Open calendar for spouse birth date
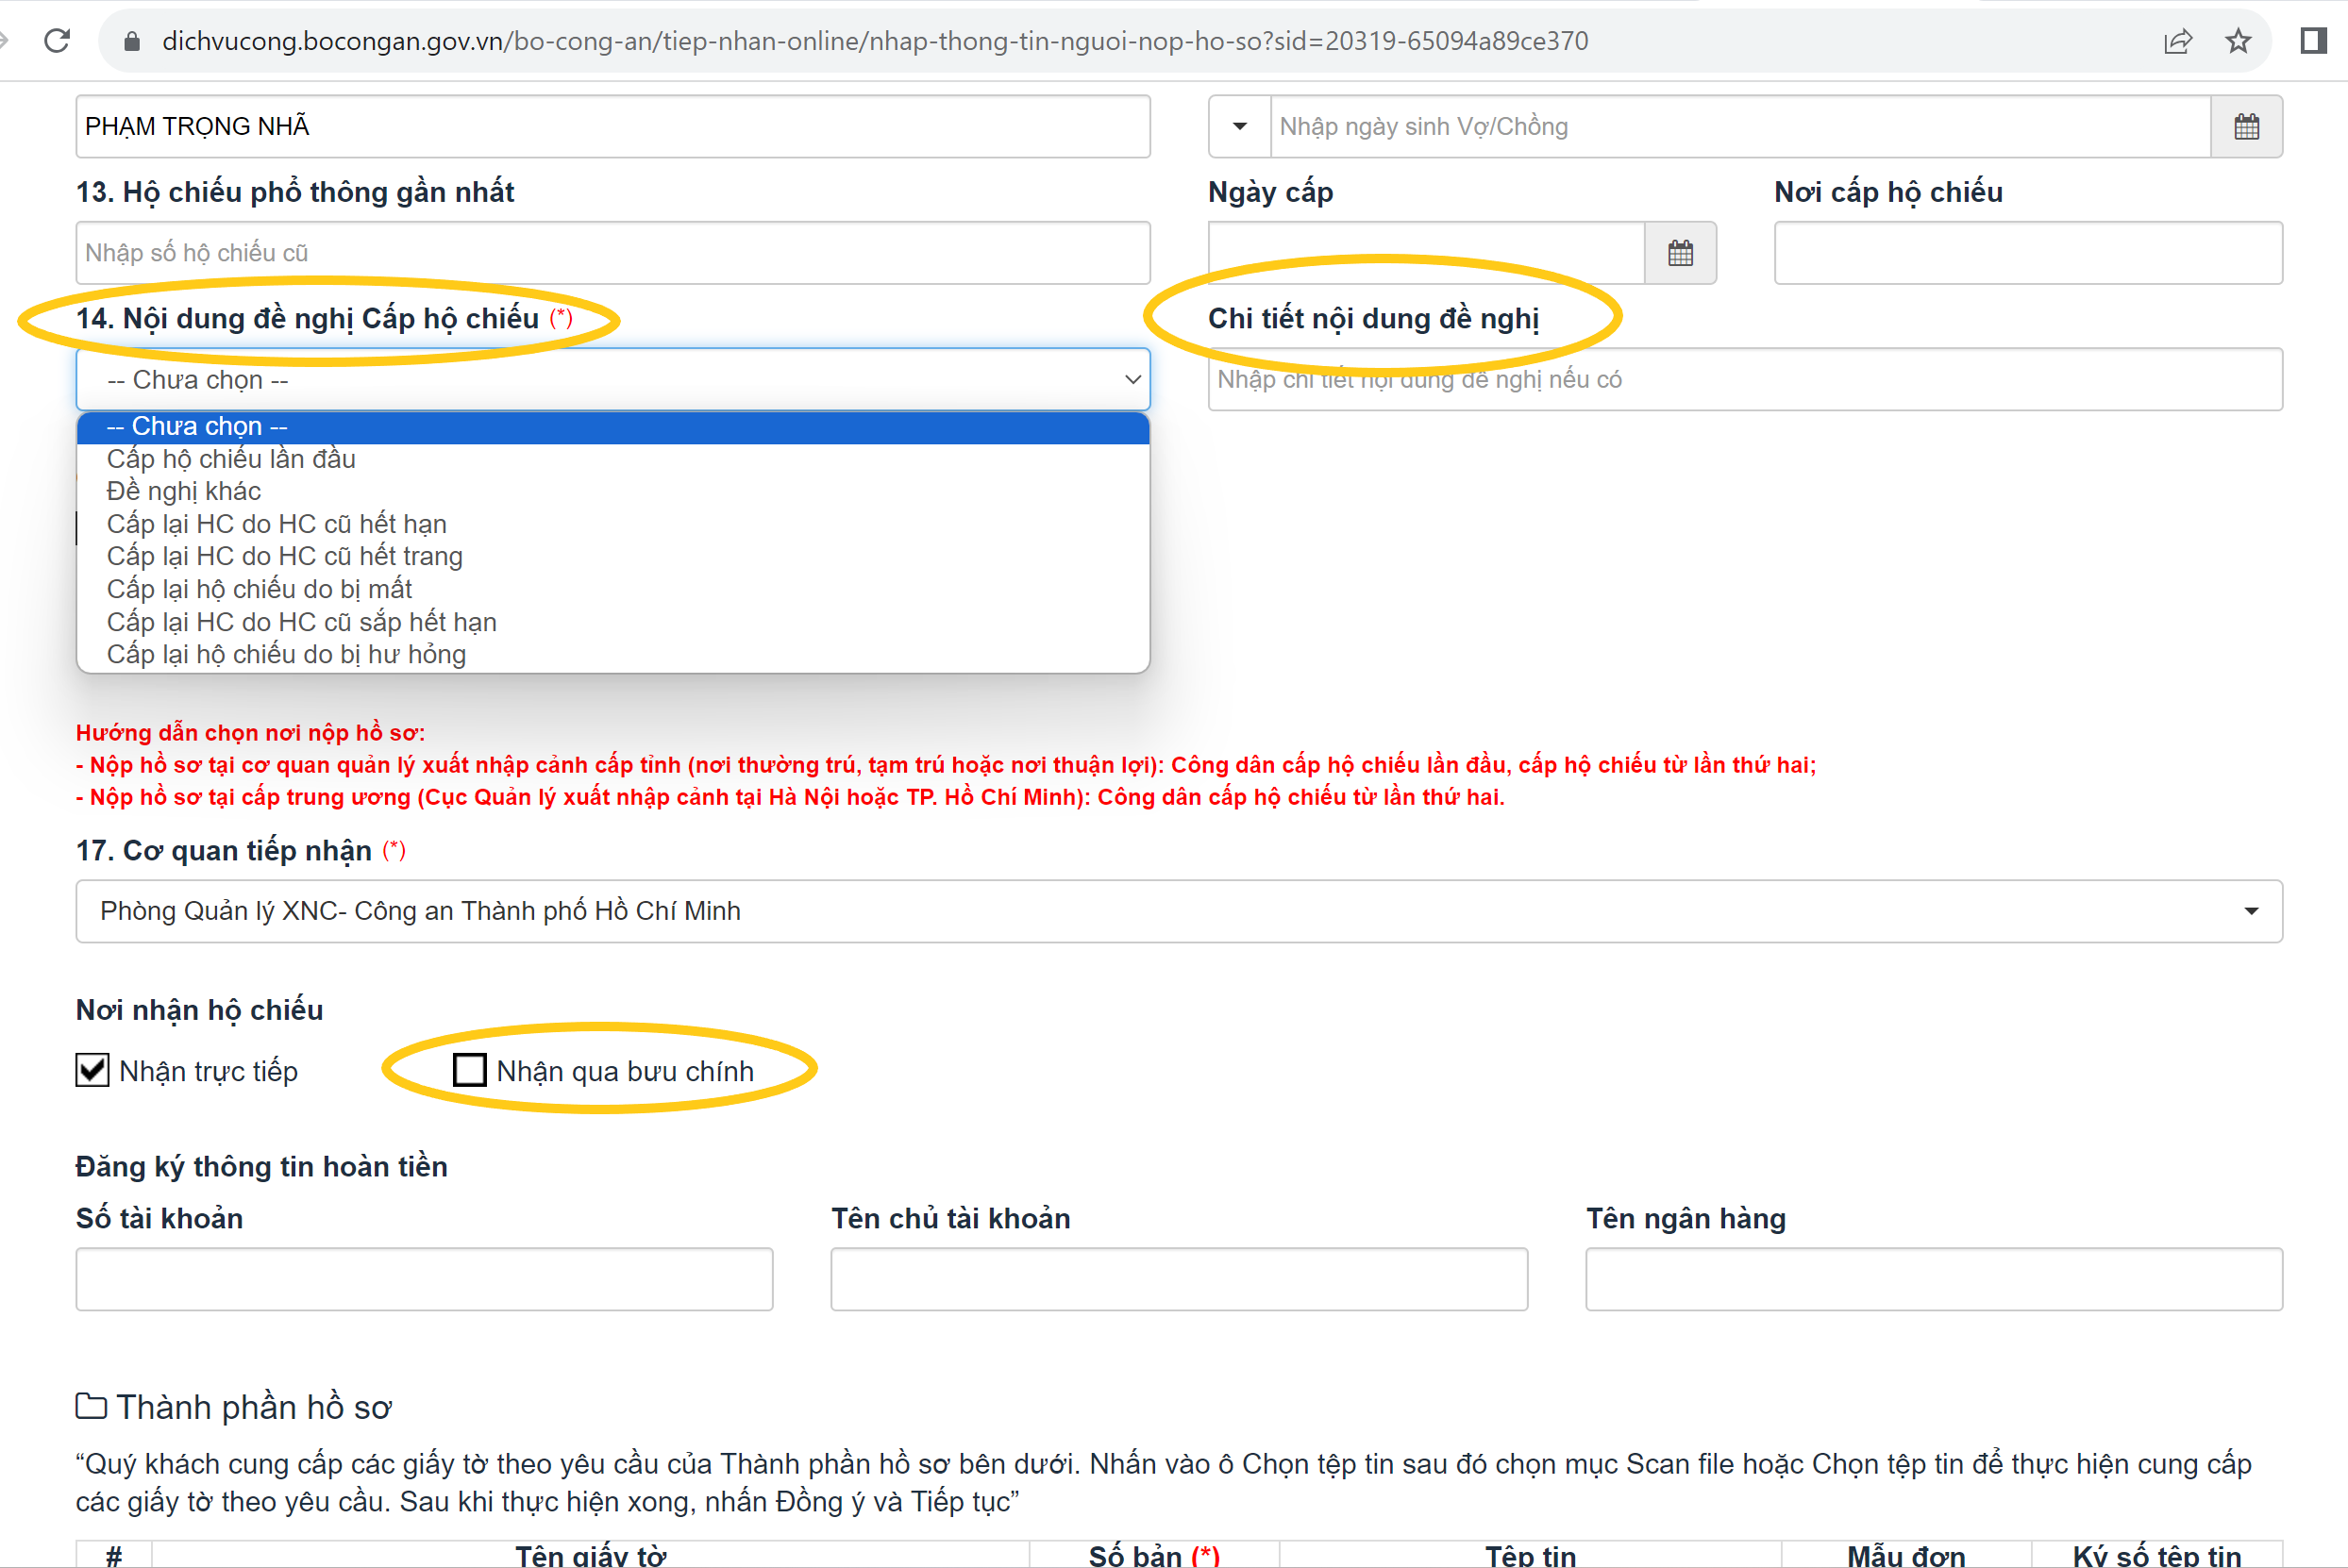 click(2246, 127)
